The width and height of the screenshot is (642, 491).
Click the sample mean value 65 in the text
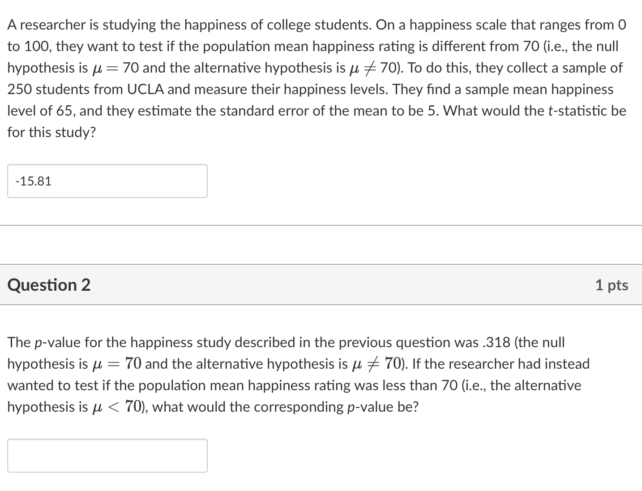64,111
